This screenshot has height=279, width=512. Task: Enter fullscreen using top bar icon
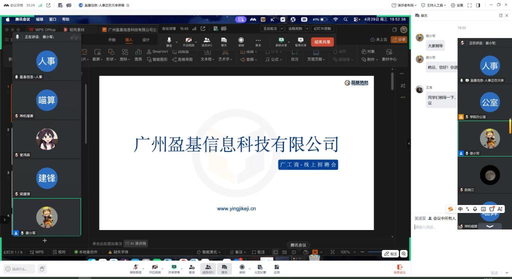click(469, 5)
